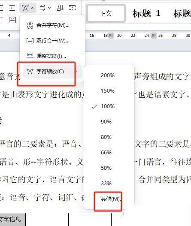Apply the 正文 style
This screenshot has height=226, width=191.
click(x=106, y=13)
